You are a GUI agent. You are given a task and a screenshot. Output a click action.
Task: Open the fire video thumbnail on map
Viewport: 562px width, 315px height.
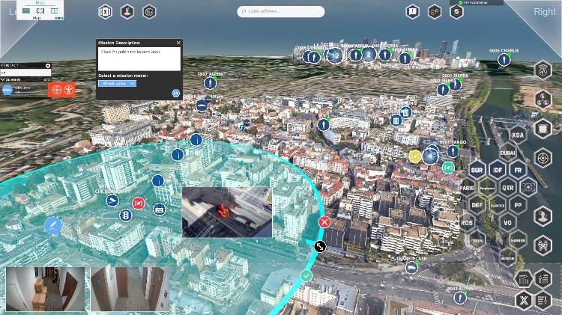(x=227, y=212)
